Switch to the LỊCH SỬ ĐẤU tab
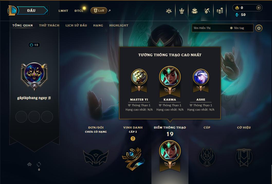272x184 pixels. tap(76, 25)
